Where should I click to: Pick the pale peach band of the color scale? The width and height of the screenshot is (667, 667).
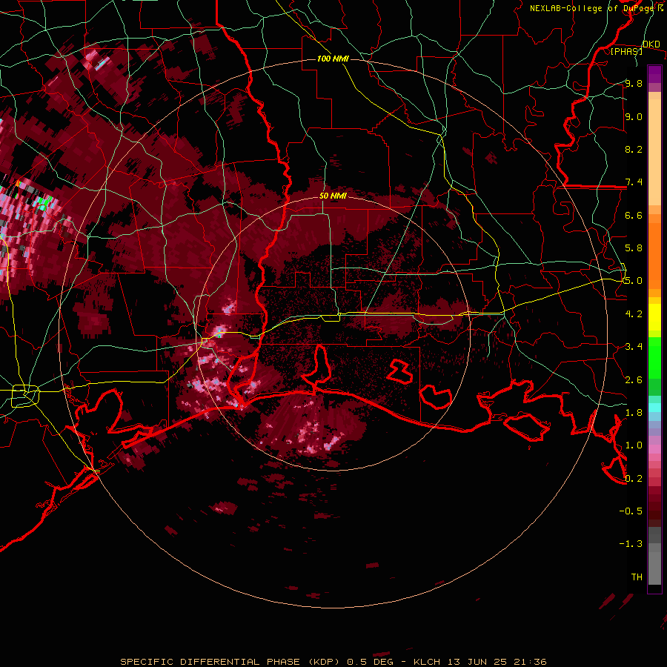(654, 153)
